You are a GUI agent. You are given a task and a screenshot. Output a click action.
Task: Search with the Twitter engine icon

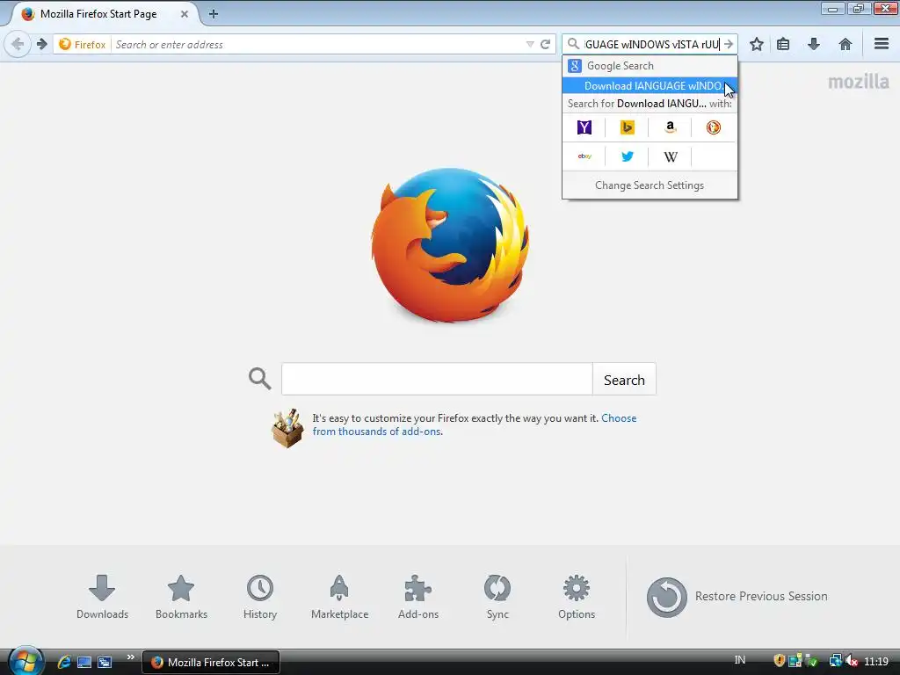[x=628, y=156]
